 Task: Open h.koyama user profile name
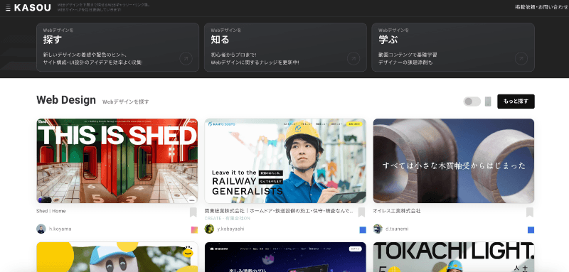[60, 229]
